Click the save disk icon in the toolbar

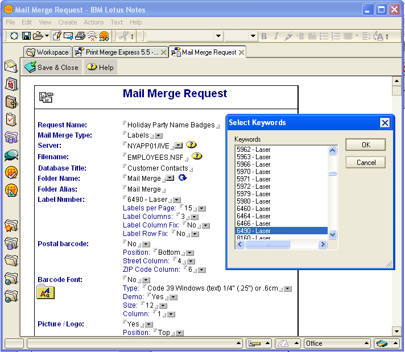coord(26,36)
